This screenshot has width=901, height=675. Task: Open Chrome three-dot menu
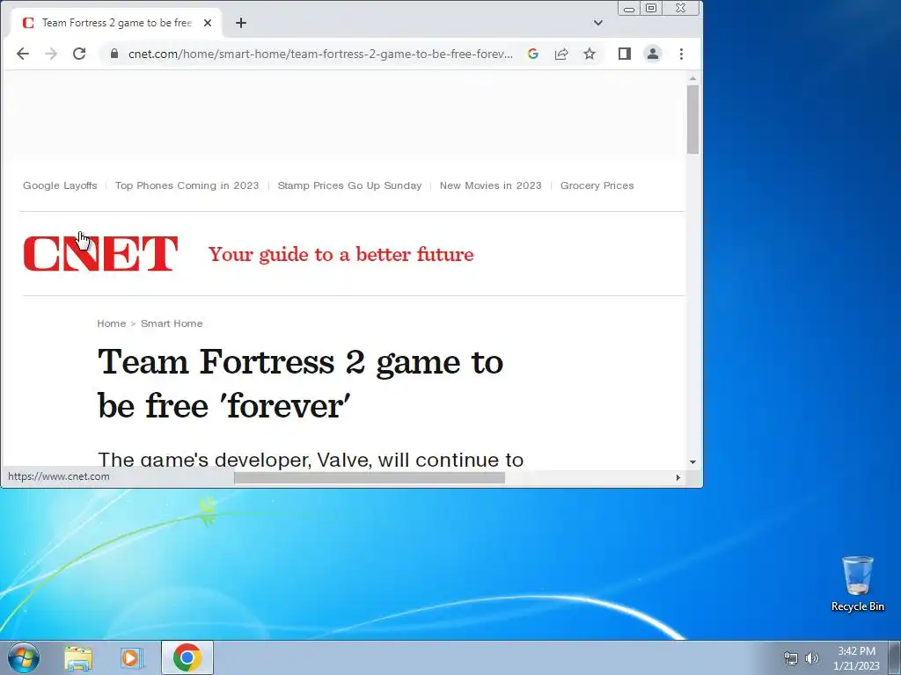[682, 54]
